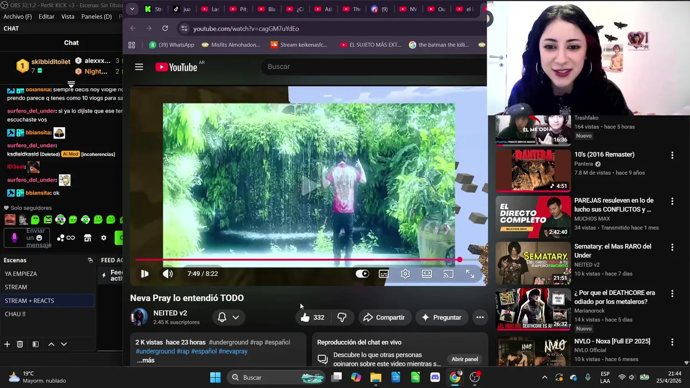Open the Windows Start menu

pos(215,377)
